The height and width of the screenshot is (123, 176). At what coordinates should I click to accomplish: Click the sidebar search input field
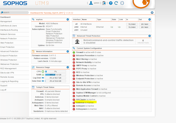pyautogui.click(x=15, y=13)
